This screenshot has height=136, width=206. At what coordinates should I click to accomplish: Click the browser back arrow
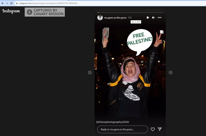[x=3, y=3]
